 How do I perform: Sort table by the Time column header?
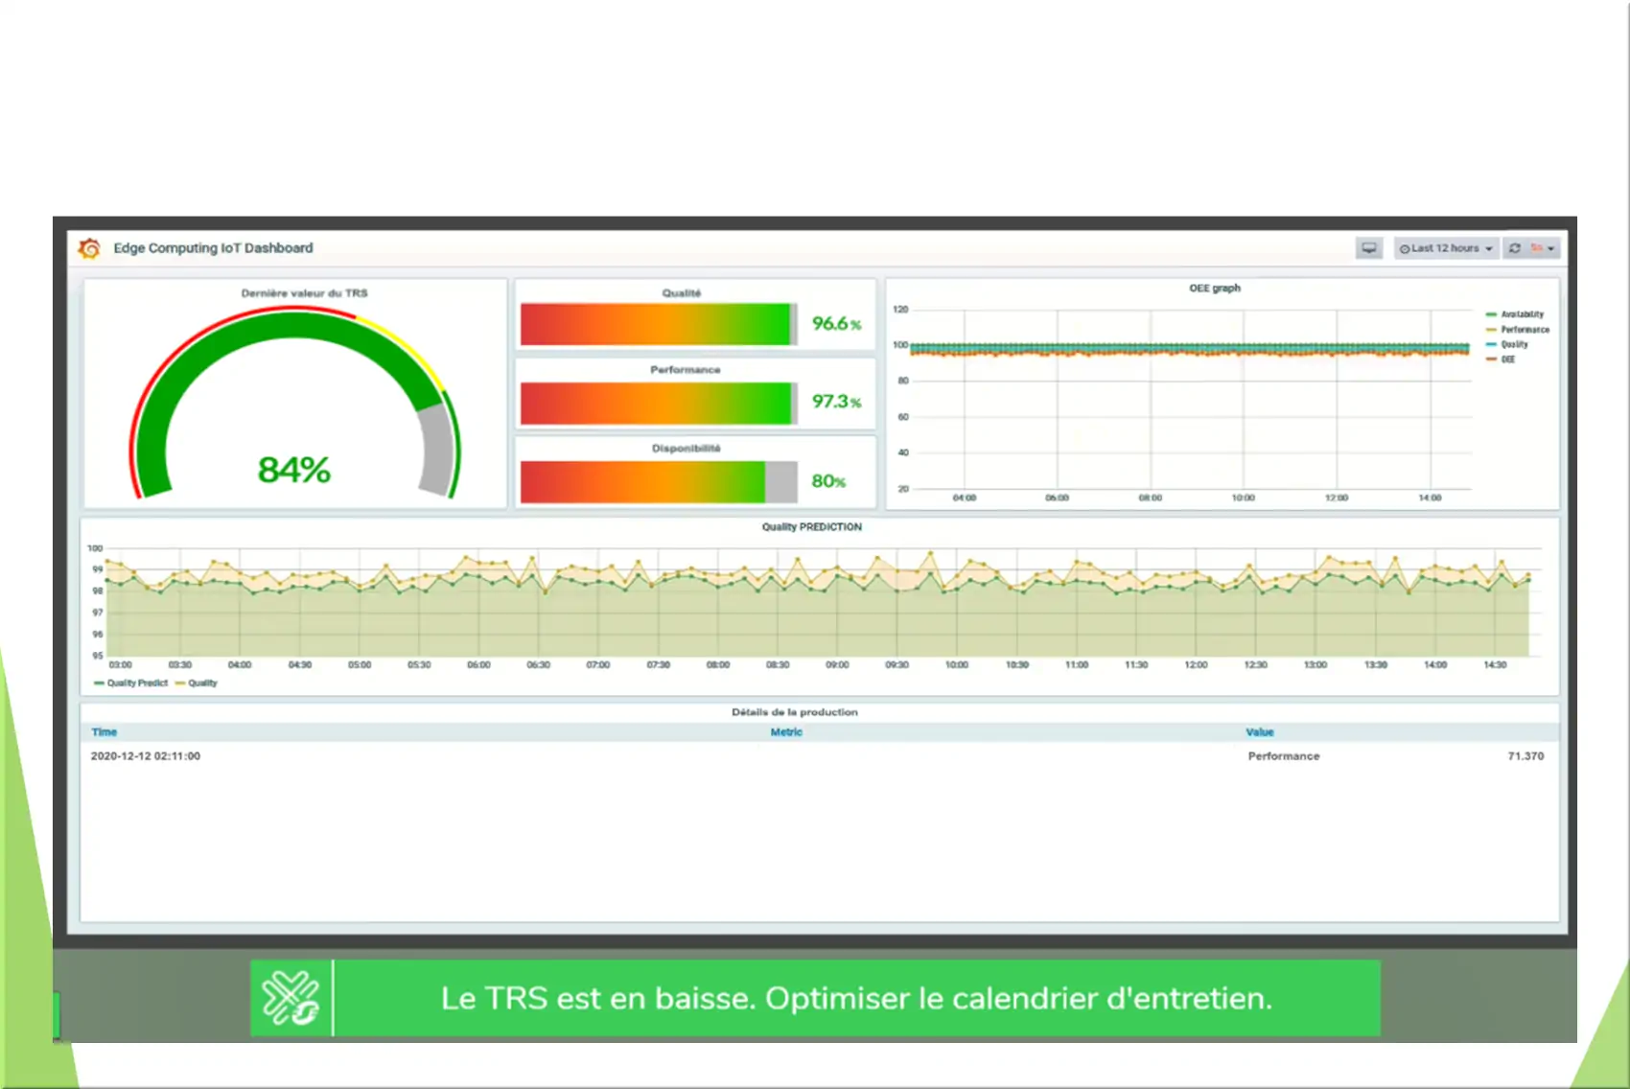click(105, 732)
